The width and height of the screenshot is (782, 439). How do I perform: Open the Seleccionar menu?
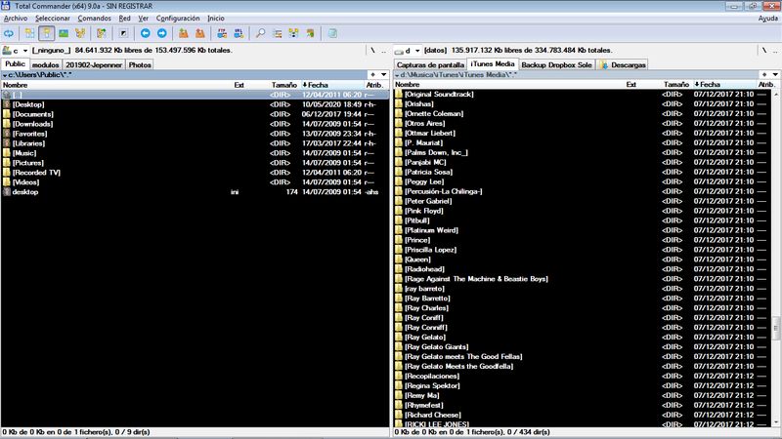point(53,19)
